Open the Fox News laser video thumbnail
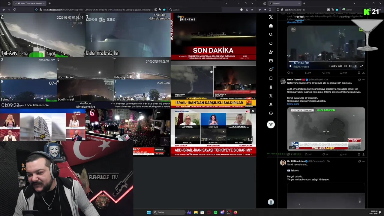384x216 pixels. point(326,129)
